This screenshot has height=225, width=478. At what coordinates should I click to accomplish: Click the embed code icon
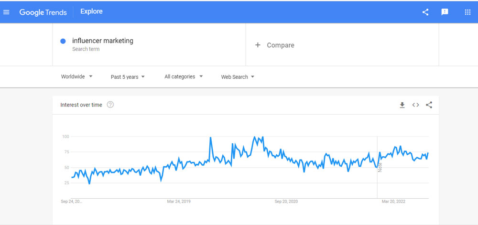[415, 105]
